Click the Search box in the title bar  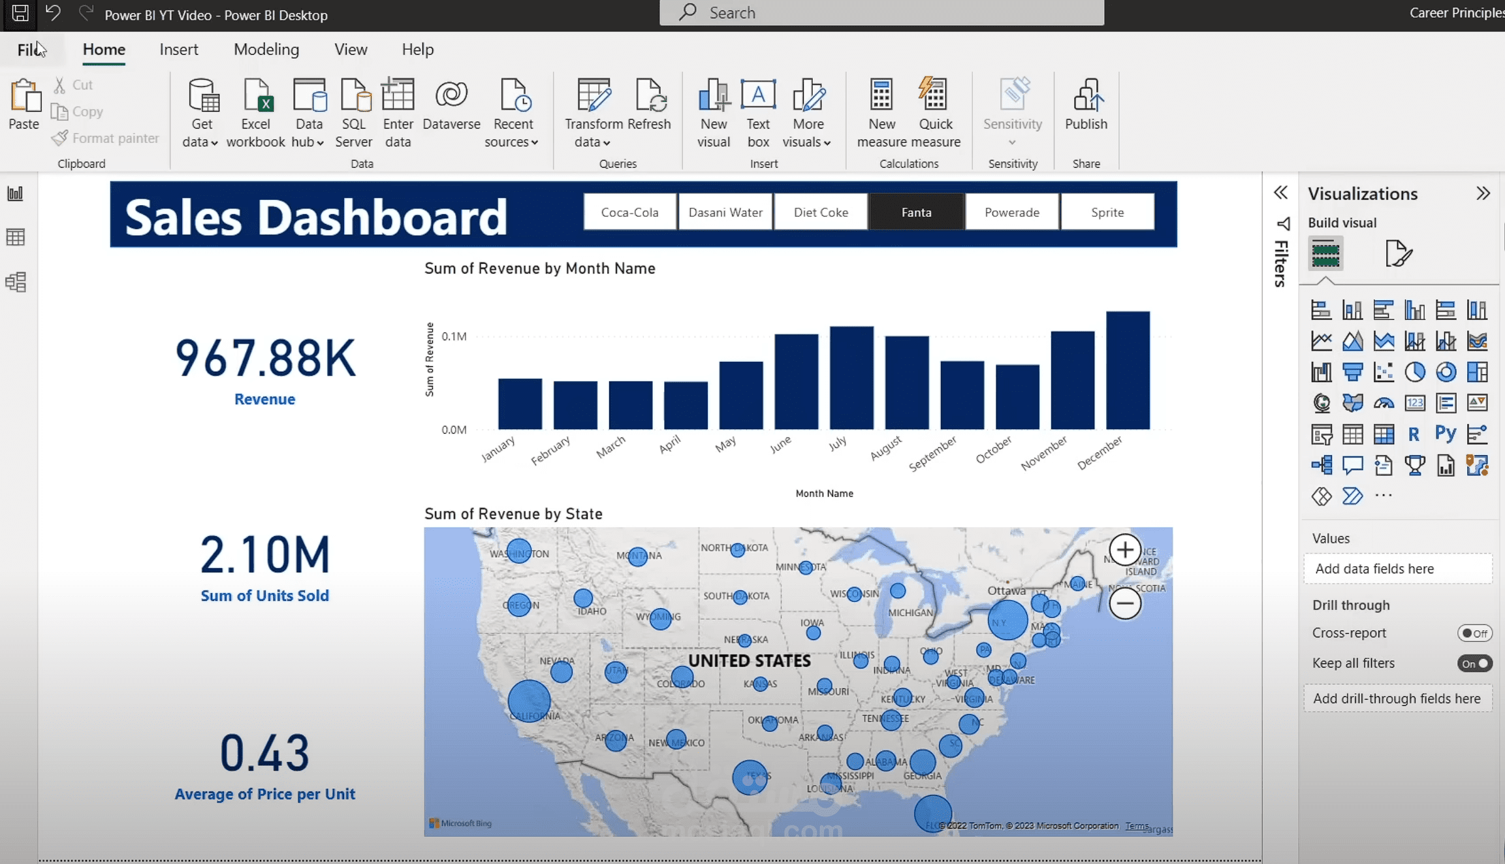(881, 13)
